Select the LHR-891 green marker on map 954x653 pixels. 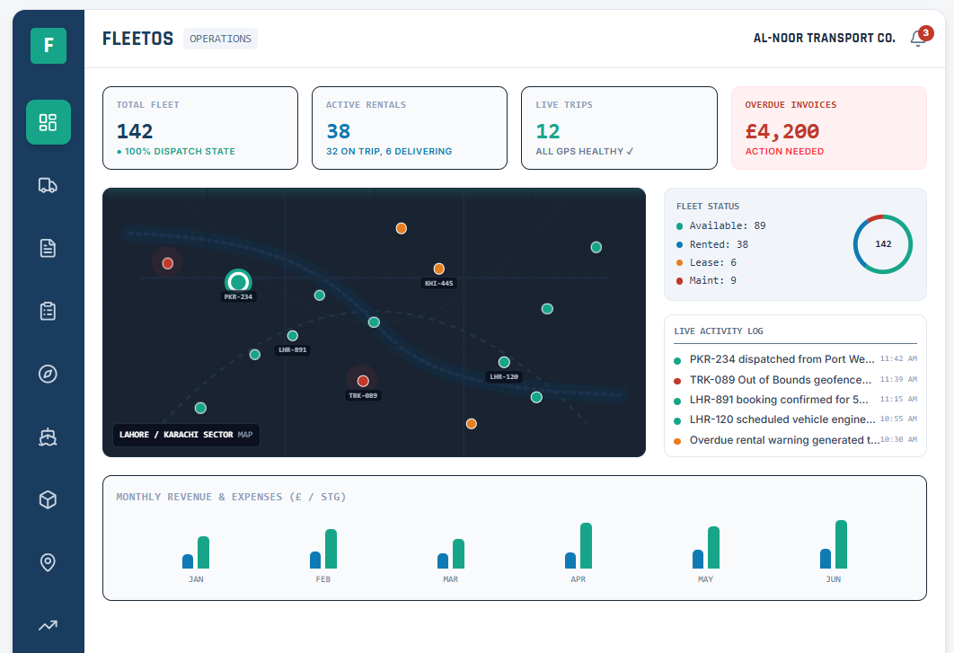[293, 336]
